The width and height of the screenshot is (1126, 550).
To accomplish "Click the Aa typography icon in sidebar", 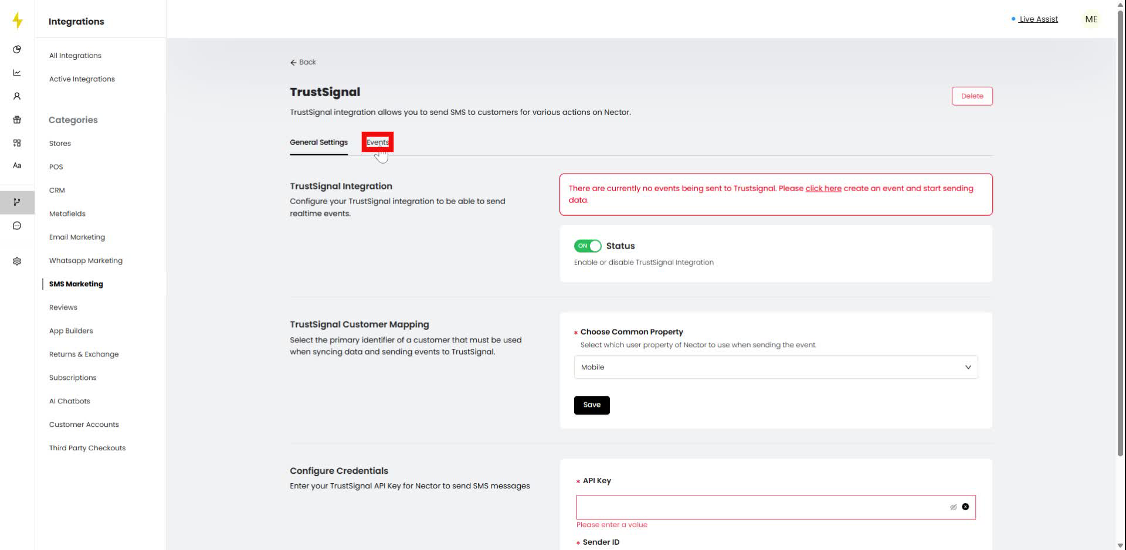I will click(17, 165).
